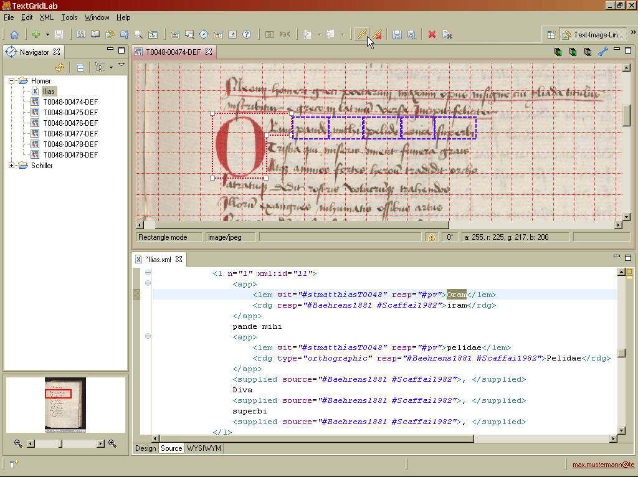
Task: Click the thumbnail zoom slider handle
Action: tap(60, 443)
